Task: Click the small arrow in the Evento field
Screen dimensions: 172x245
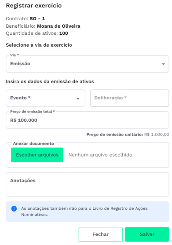Action: coord(78,99)
